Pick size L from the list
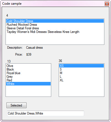Viewport: 111px width, 122px height. (81, 77)
